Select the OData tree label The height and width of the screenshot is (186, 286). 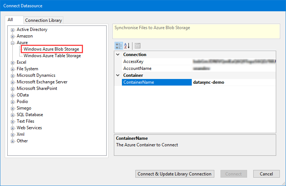23,95
